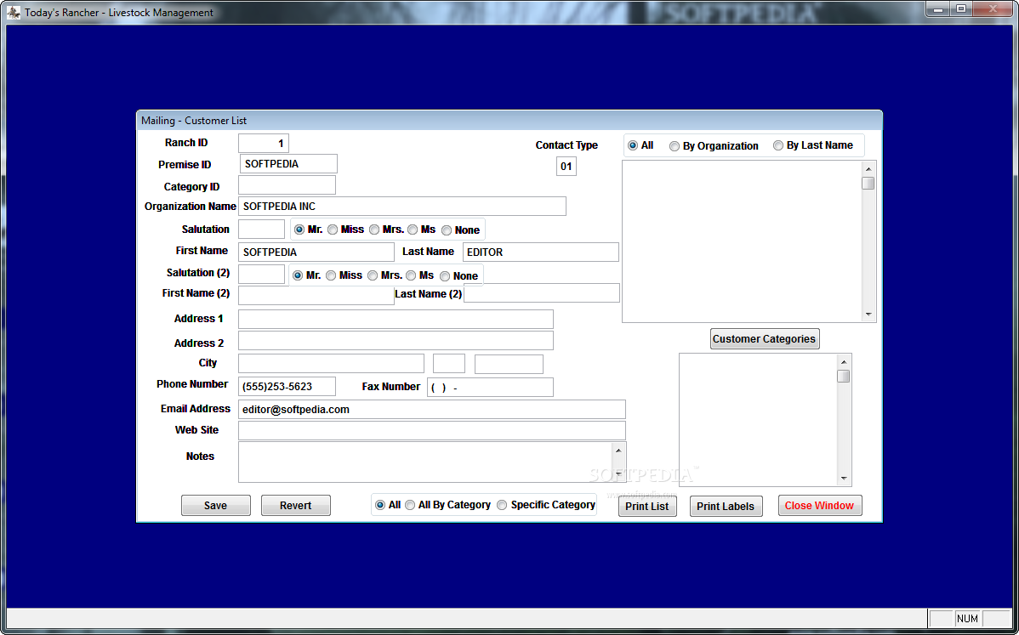Click the City input field

click(331, 364)
